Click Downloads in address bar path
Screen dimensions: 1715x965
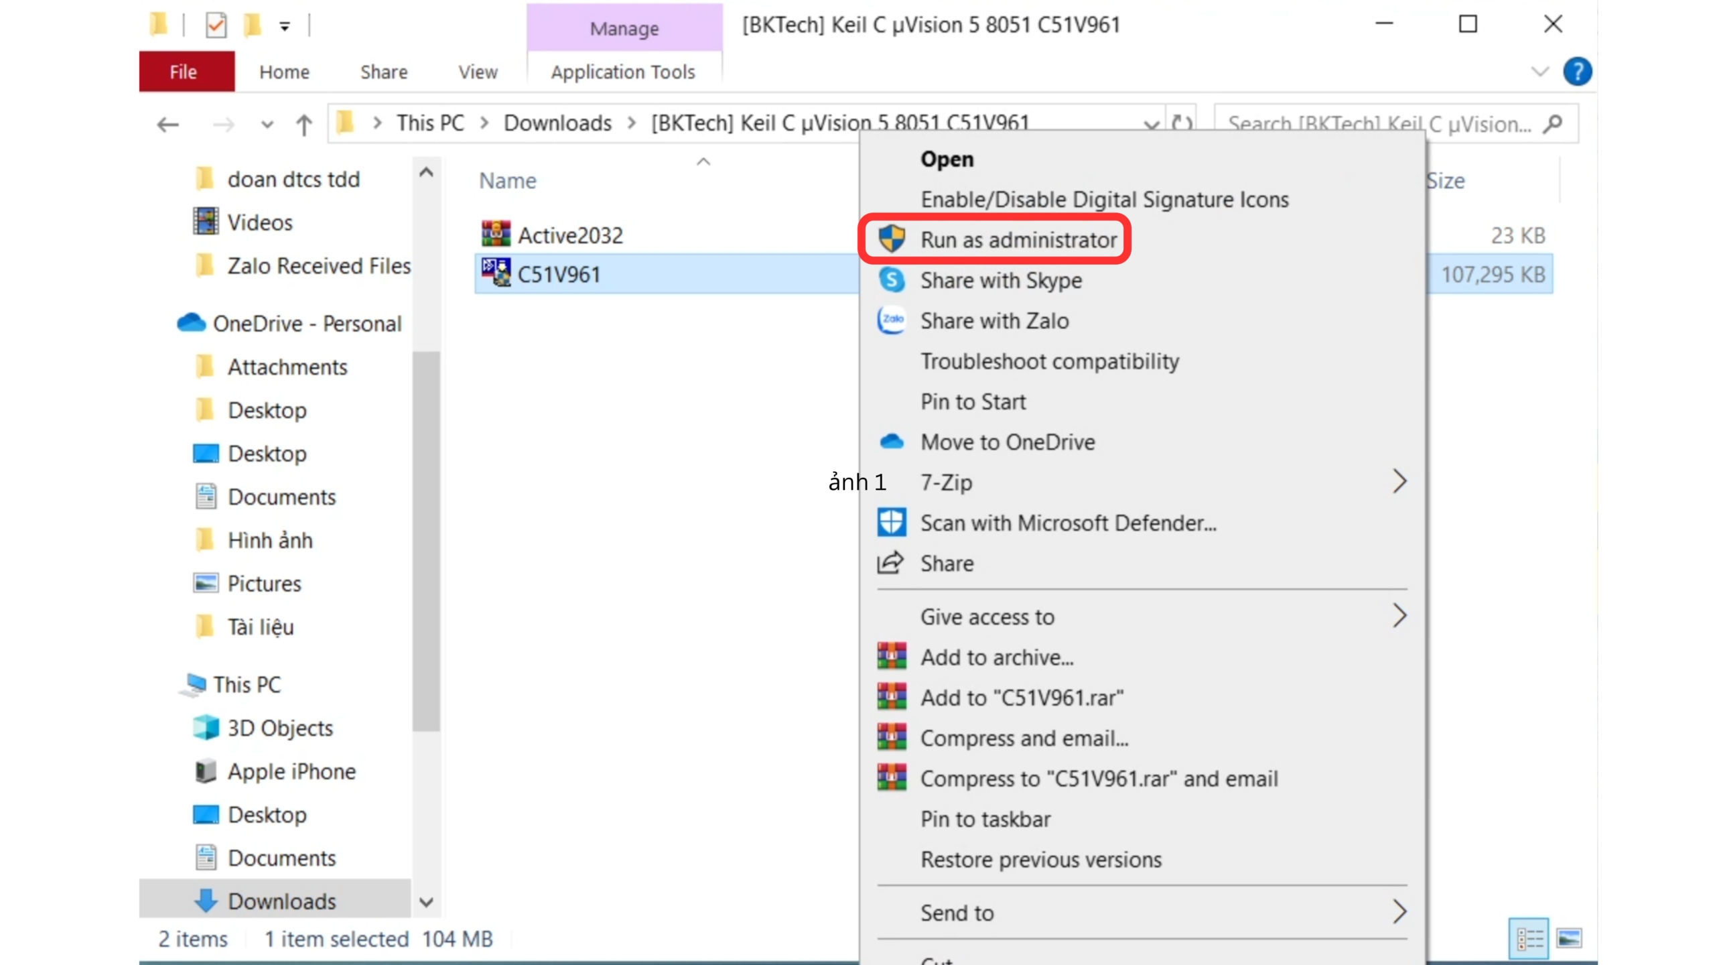(557, 123)
